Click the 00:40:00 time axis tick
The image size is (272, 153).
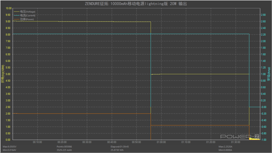pos(112,142)
